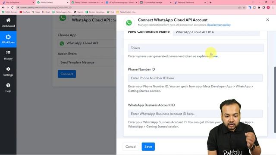Click the WhatsApp Business Account ID field
The image size is (276, 155).
[195, 114]
